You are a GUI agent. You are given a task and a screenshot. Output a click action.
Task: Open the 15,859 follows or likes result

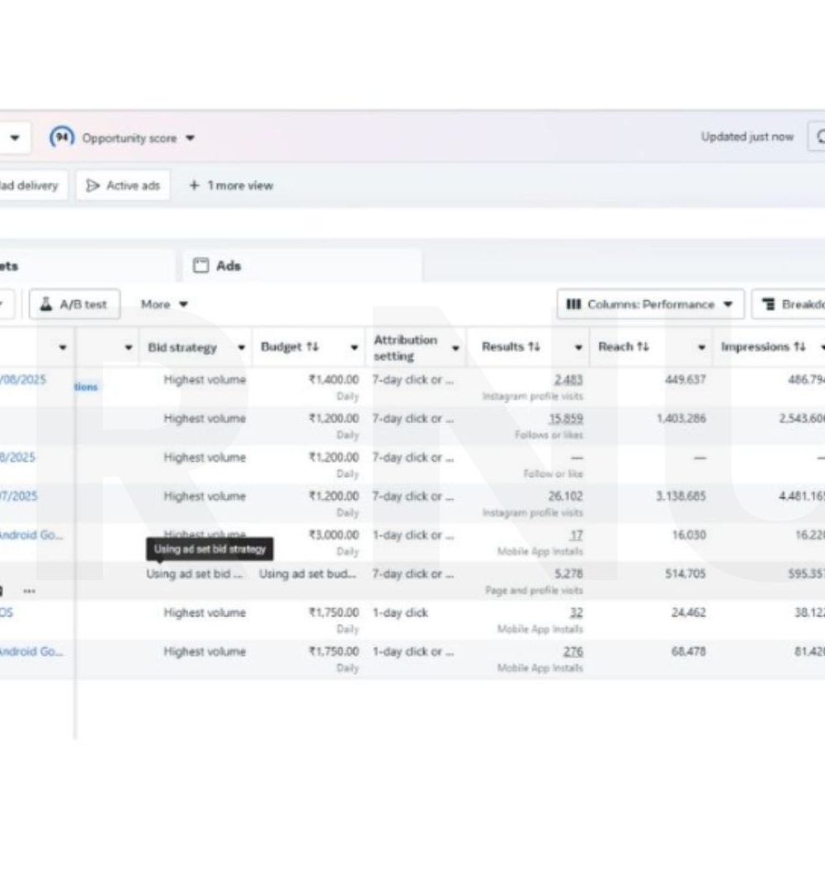tap(566, 419)
